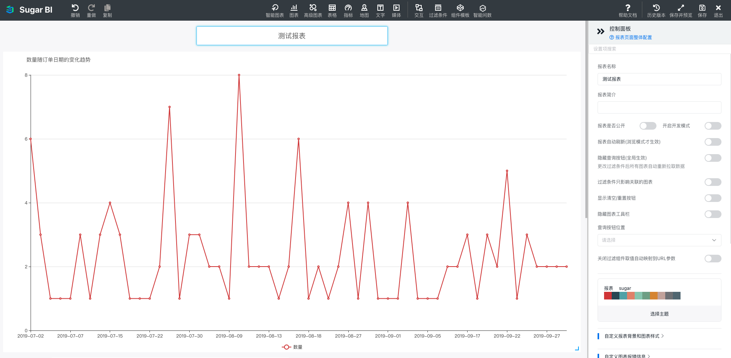Open 高级图表 advanced charts

[x=313, y=10]
